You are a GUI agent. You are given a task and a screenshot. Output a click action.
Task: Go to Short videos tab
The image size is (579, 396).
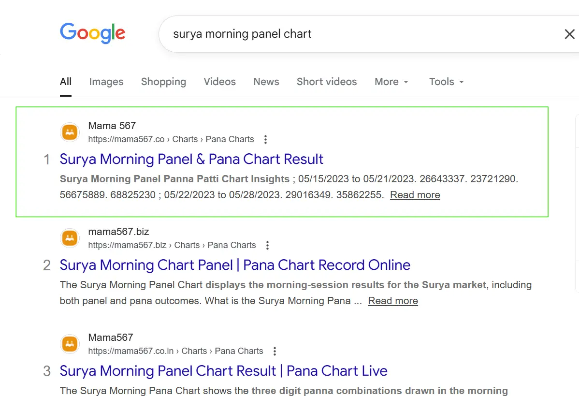click(327, 82)
